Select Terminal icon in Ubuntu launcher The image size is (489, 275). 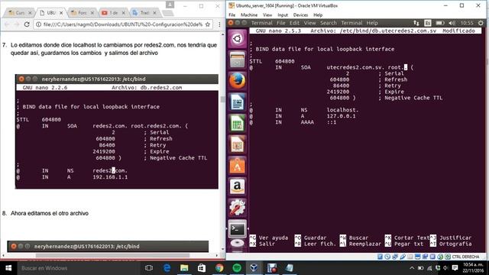click(237, 229)
